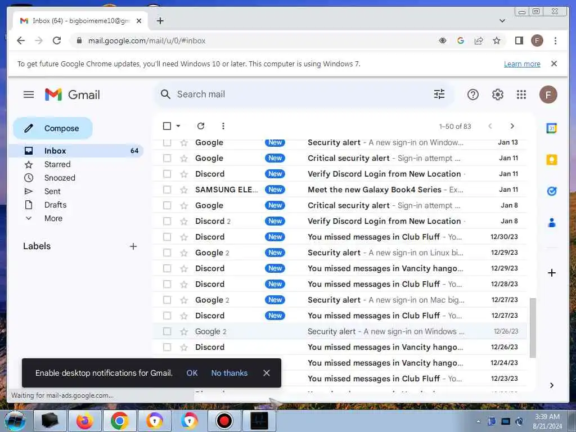Open the More options three-dot menu above mail list
Image resolution: width=576 pixels, height=432 pixels.
tap(223, 126)
